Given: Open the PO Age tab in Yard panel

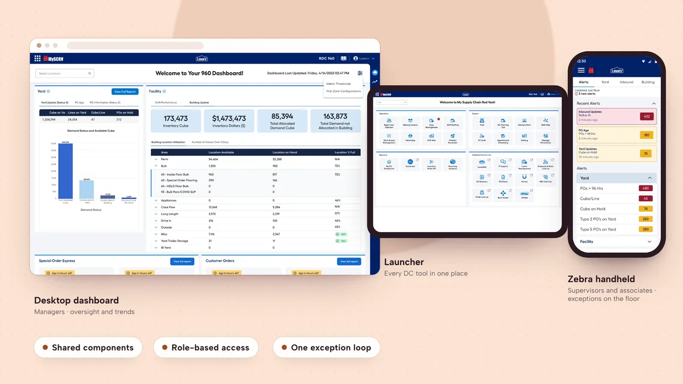Looking at the screenshot, I should point(79,102).
